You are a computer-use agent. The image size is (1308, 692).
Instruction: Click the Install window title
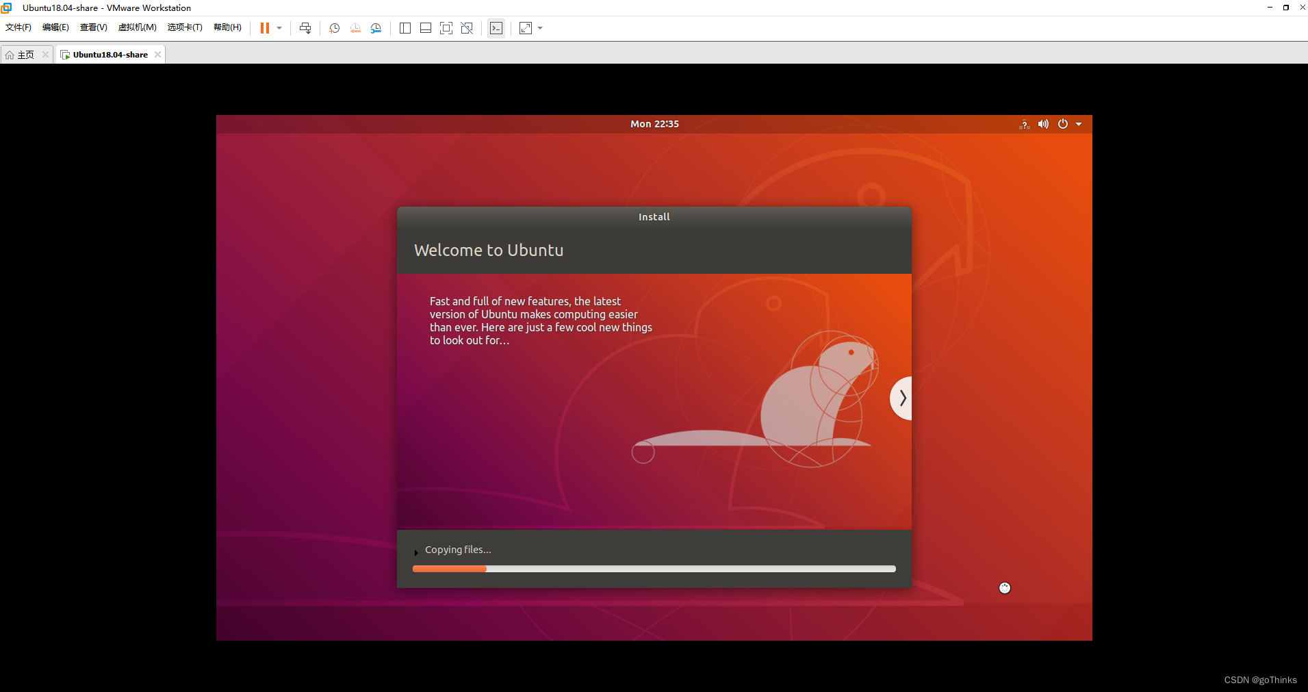654,217
